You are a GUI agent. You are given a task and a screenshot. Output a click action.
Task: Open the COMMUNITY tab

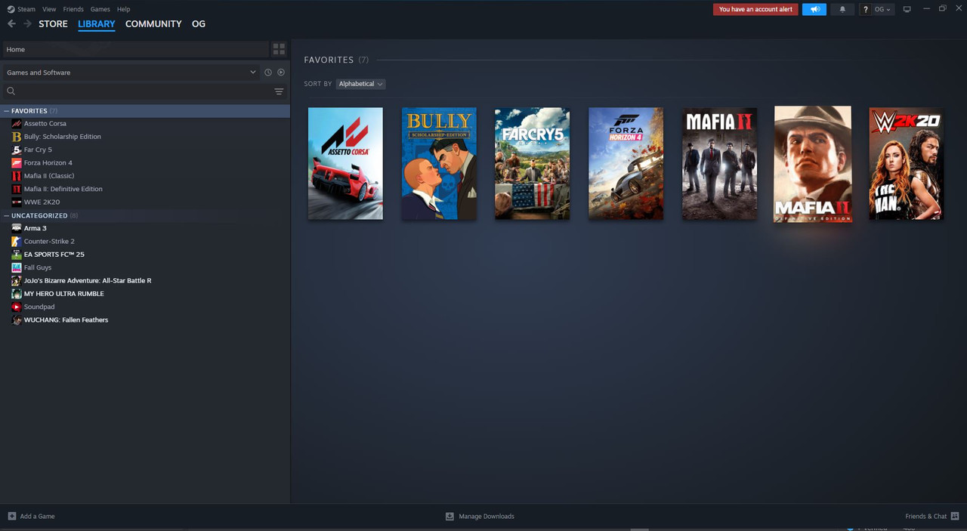[x=153, y=24]
